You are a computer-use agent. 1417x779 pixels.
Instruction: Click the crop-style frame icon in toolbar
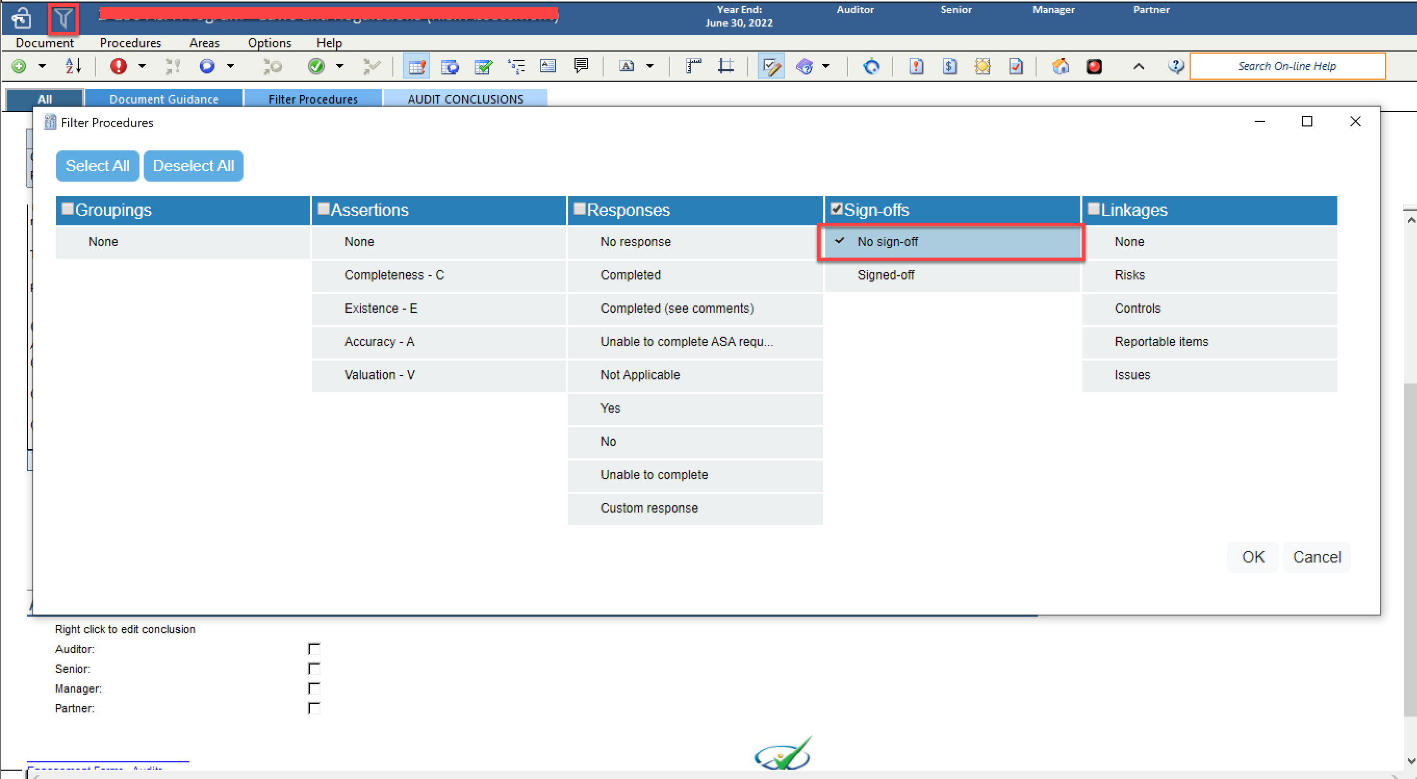coord(725,66)
